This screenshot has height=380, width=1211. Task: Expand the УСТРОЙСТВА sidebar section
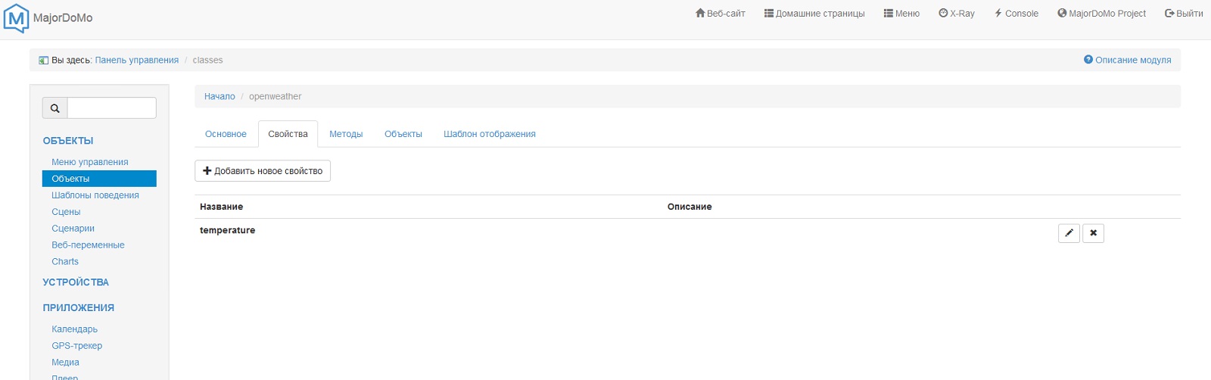pos(76,282)
